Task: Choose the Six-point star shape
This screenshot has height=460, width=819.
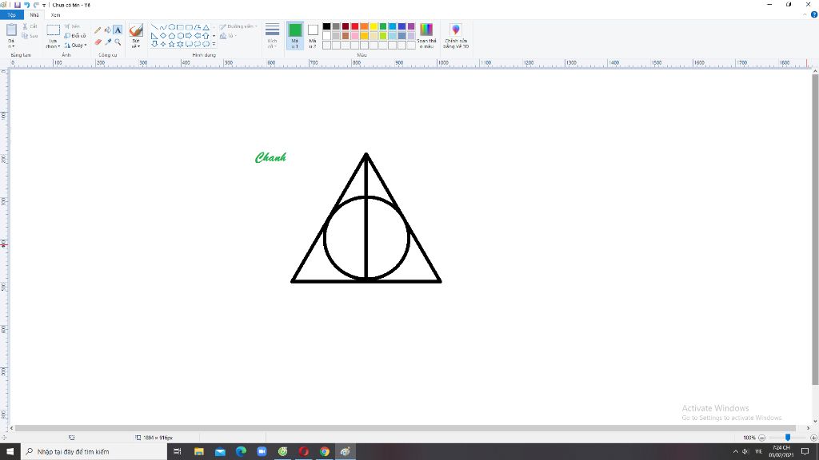Action: 180,45
